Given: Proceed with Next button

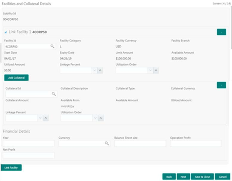Looking at the screenshot, I should [x=183, y=177].
